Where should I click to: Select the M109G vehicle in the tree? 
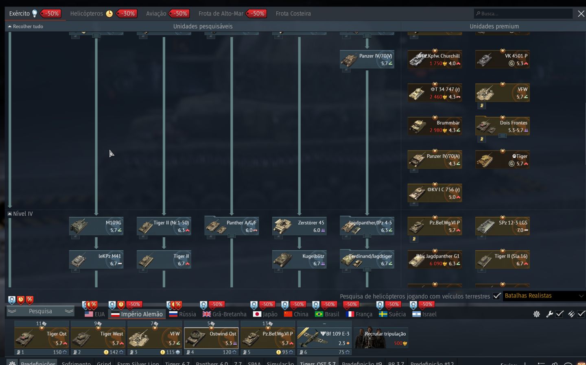pos(96,226)
